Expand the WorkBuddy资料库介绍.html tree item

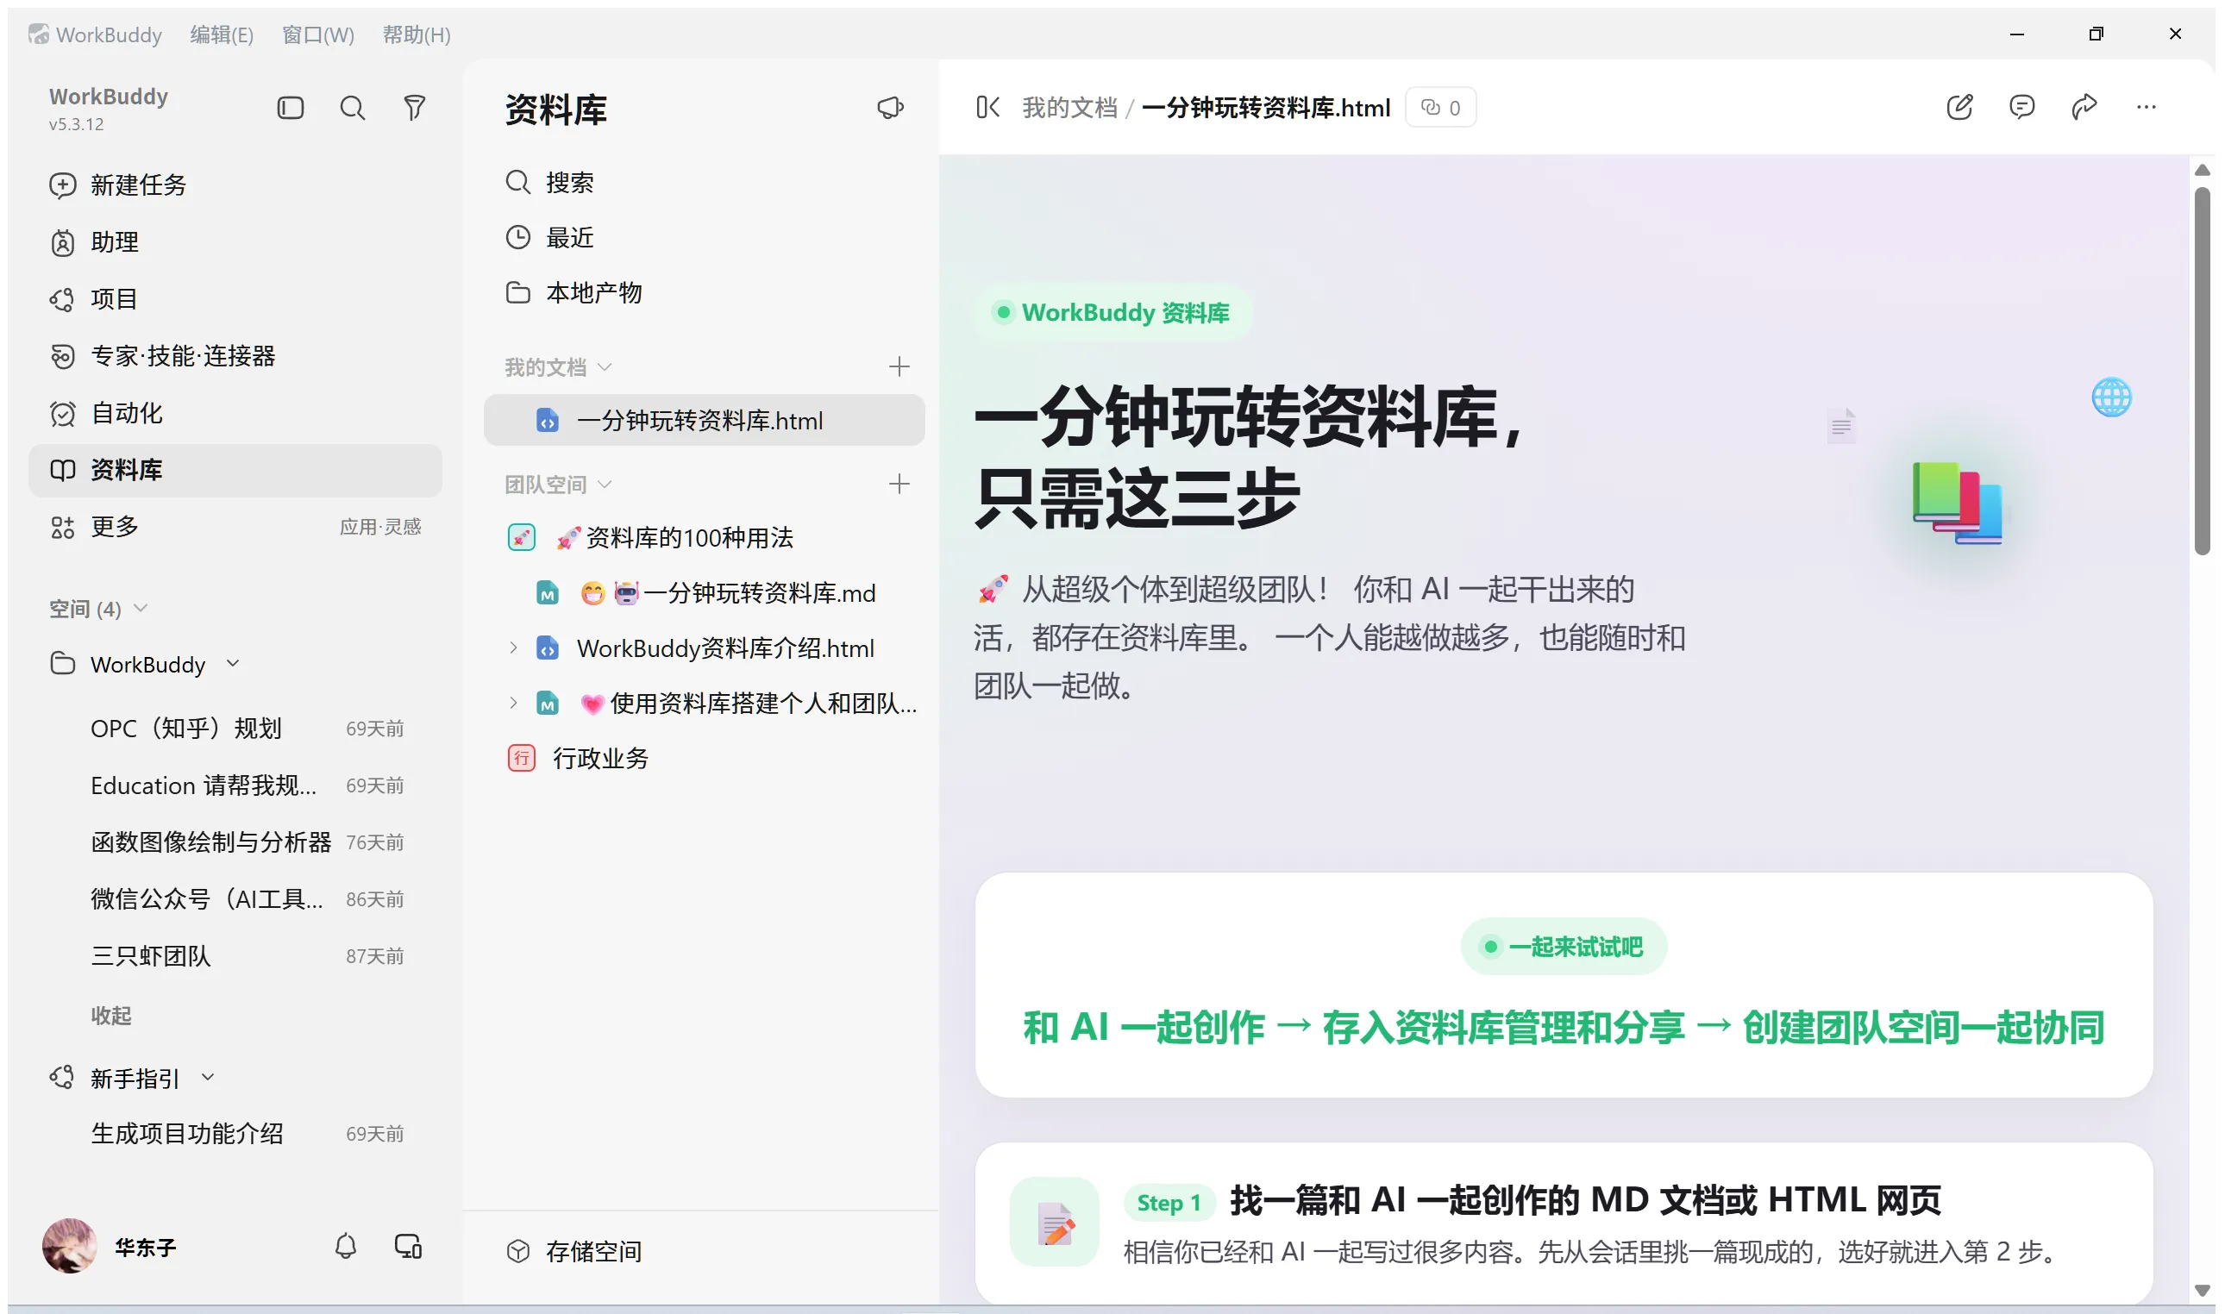[x=513, y=648]
